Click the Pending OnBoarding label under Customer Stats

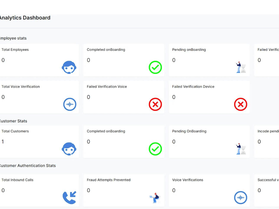(189, 131)
